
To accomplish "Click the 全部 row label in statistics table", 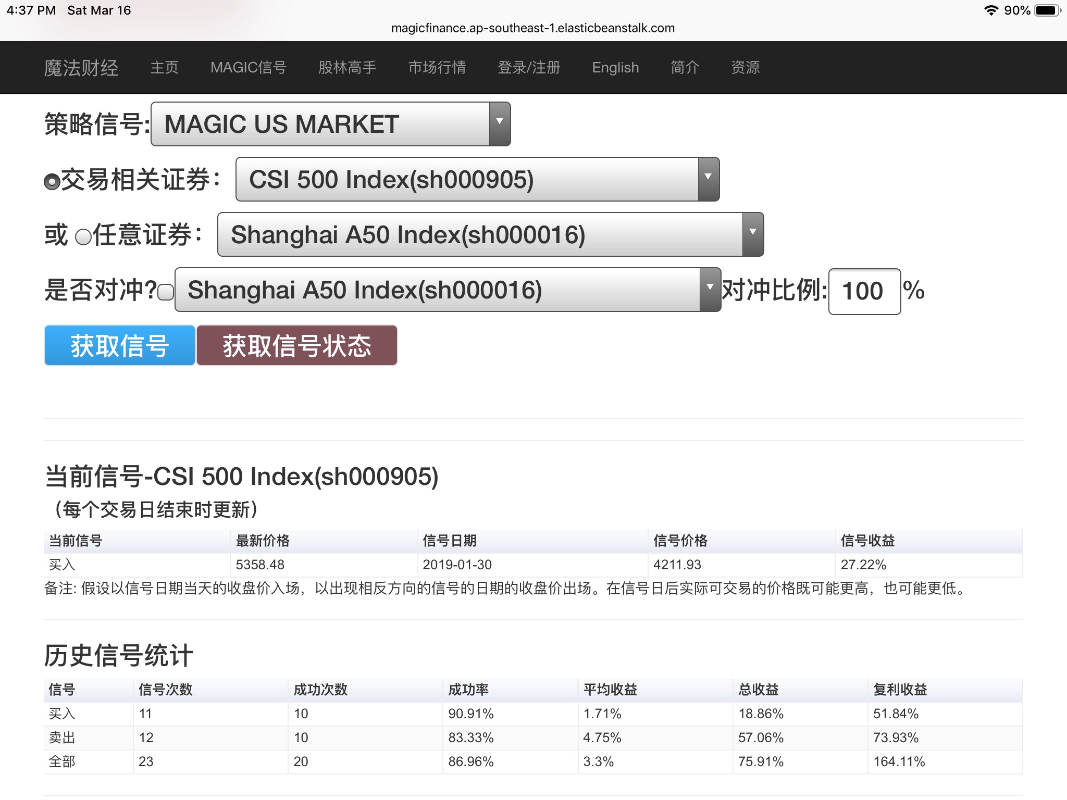I will pos(62,761).
